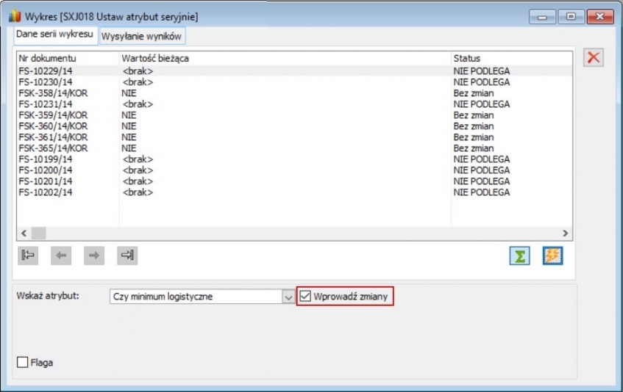Click the NIE value for FSK-365/14/KOR
623x392 pixels.
pyautogui.click(x=129, y=148)
